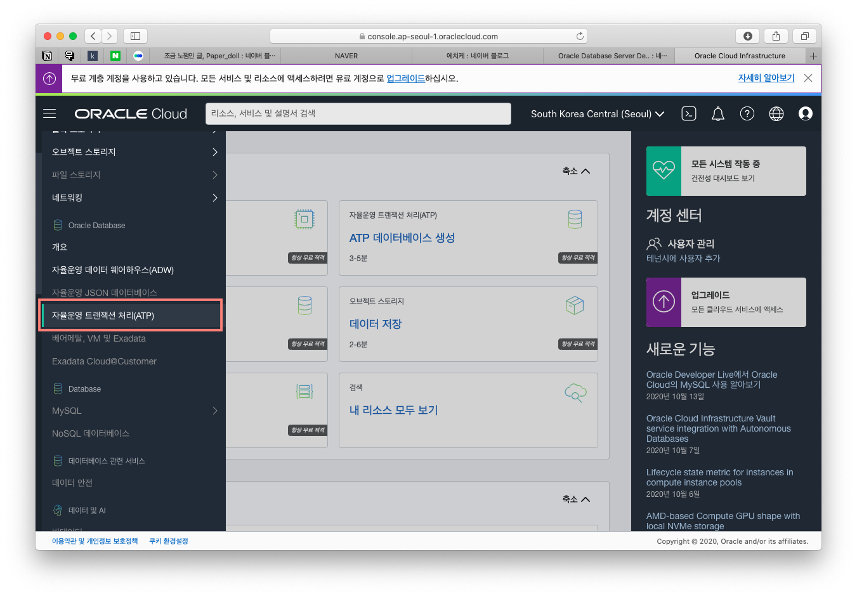Click the Safari back button

coord(93,36)
